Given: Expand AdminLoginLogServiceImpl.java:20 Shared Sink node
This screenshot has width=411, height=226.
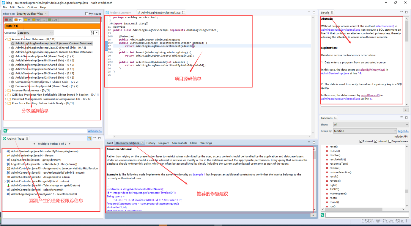Looking at the screenshot, I should tap(9, 48).
